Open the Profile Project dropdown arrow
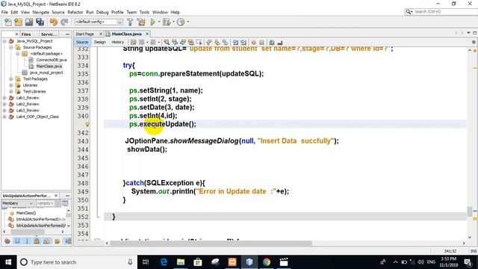Viewport: 478px width, 269px height. 187,22
